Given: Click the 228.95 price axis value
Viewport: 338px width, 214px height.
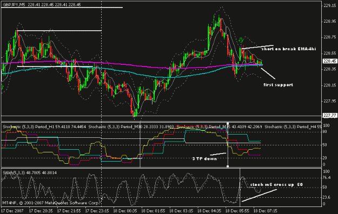Looking at the screenshot, I should pyautogui.click(x=329, y=21).
